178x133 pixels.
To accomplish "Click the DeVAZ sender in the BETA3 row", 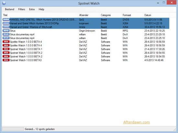I will pyautogui.click(x=83, y=60).
